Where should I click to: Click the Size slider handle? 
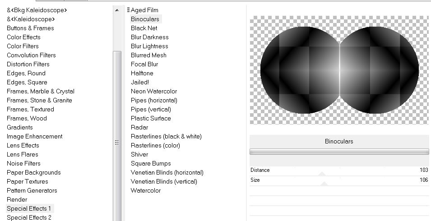324,184
